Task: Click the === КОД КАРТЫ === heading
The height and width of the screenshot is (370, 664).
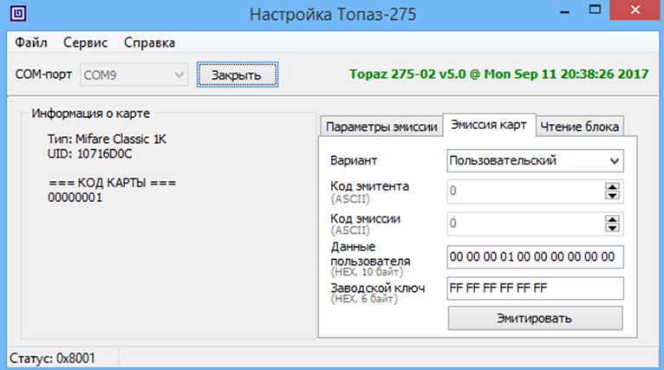Action: tap(112, 183)
